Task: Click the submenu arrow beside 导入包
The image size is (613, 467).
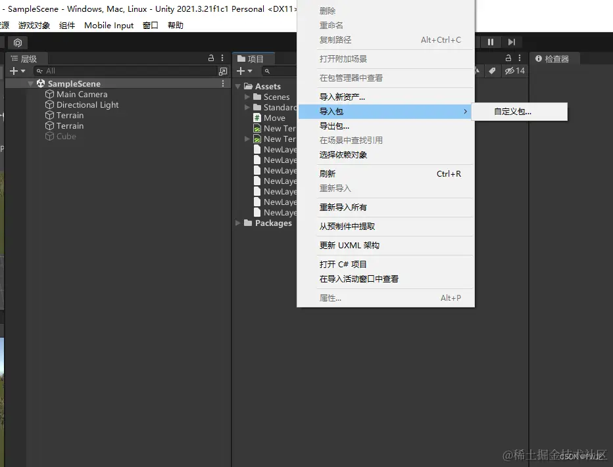Action: (465, 112)
